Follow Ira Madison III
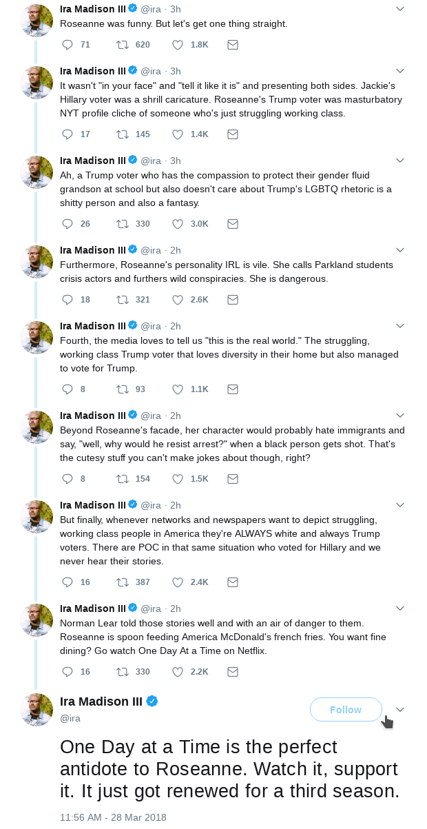Viewport: 427px width, 829px height. tap(346, 710)
